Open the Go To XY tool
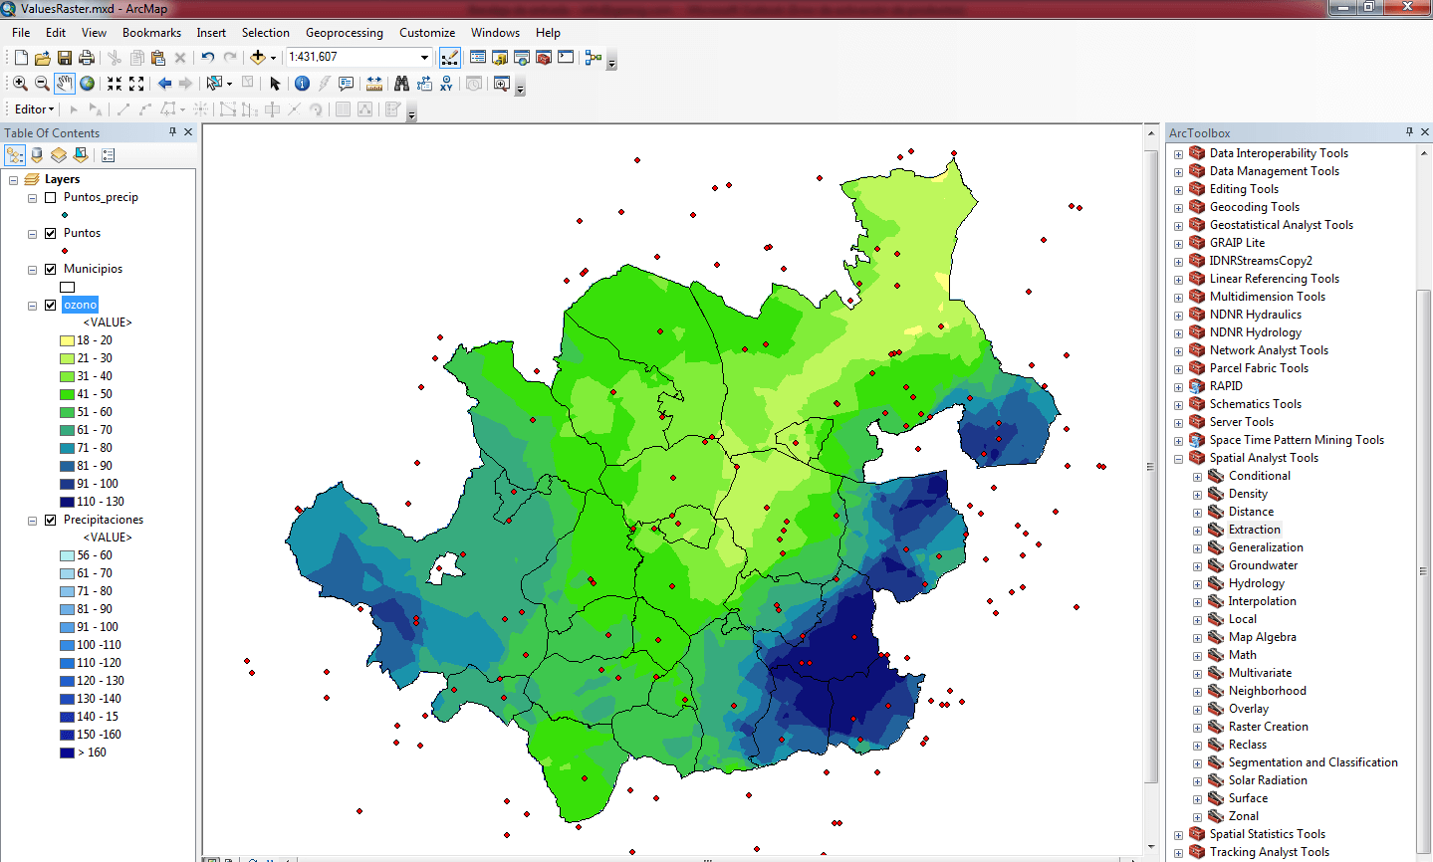 446,84
